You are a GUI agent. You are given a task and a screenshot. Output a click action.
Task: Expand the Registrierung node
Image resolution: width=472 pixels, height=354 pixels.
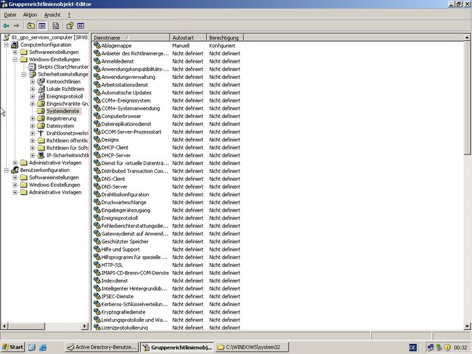click(32, 119)
